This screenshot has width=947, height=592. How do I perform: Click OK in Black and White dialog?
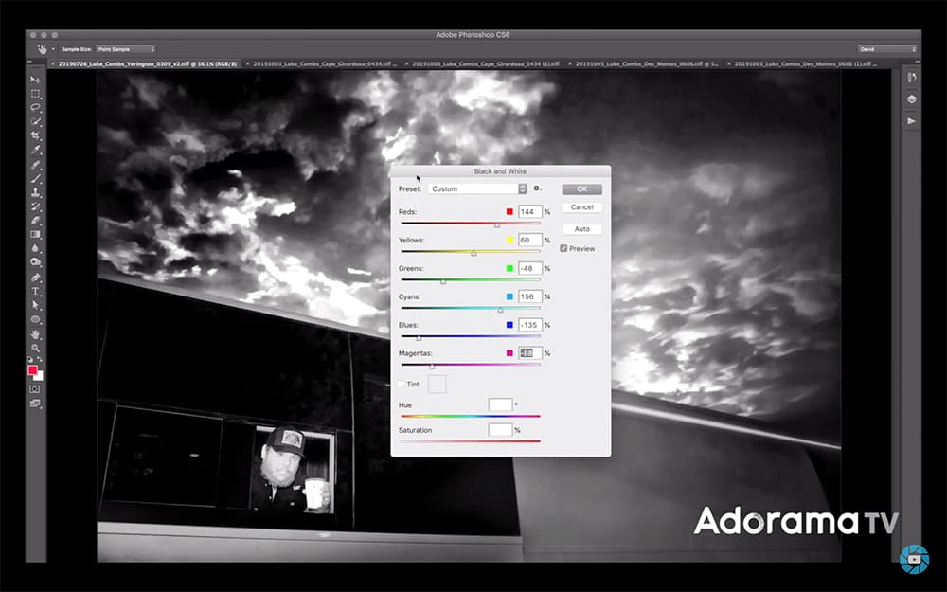(x=581, y=188)
